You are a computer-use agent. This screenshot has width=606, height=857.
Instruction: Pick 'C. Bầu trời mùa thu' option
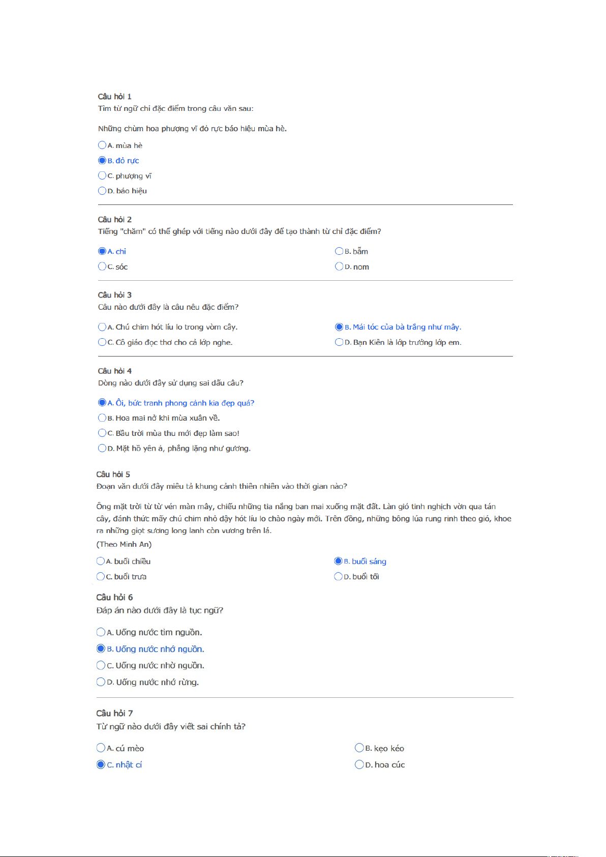click(x=102, y=433)
